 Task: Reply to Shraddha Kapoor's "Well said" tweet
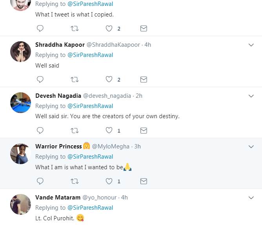[40, 79]
